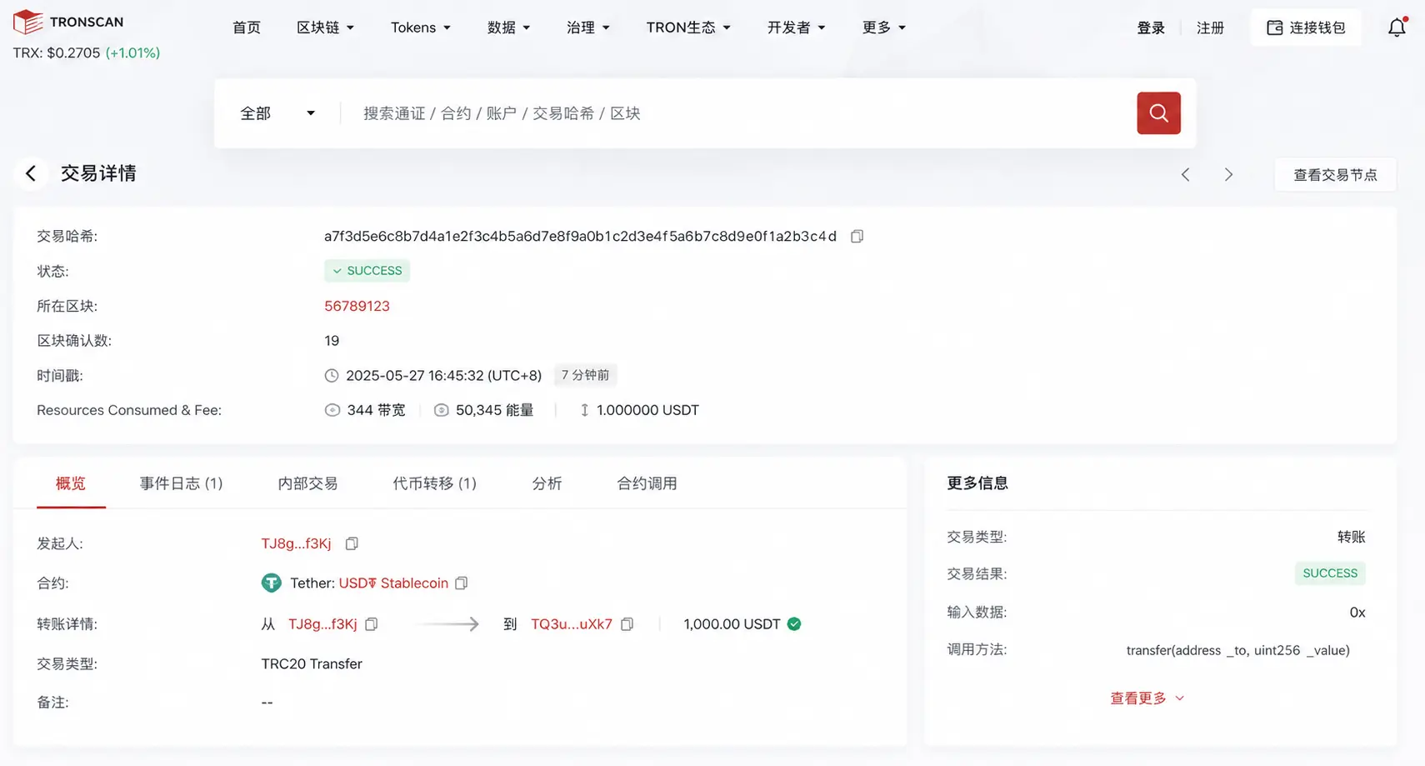Open block number 56789123
The image size is (1425, 766).
coord(357,306)
